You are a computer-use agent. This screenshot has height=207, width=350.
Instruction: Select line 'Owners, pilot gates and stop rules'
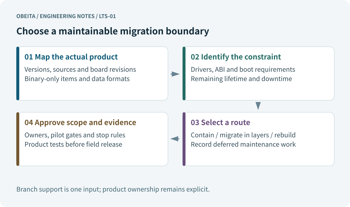point(75,135)
